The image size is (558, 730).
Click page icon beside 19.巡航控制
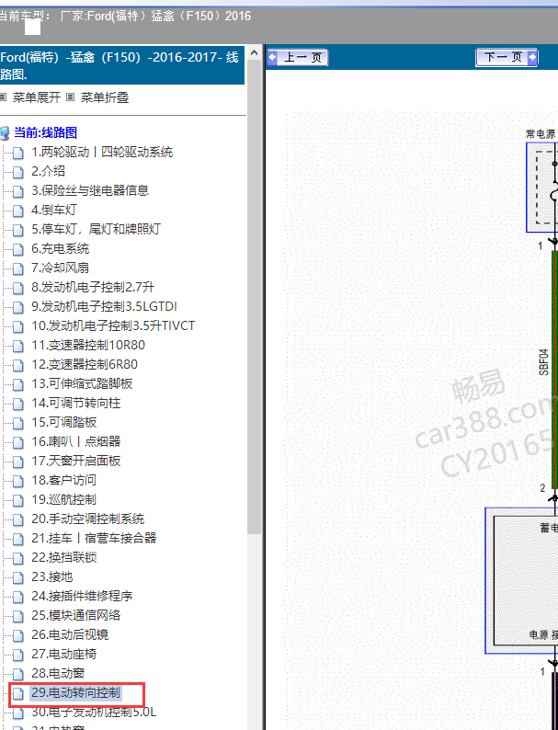point(18,500)
